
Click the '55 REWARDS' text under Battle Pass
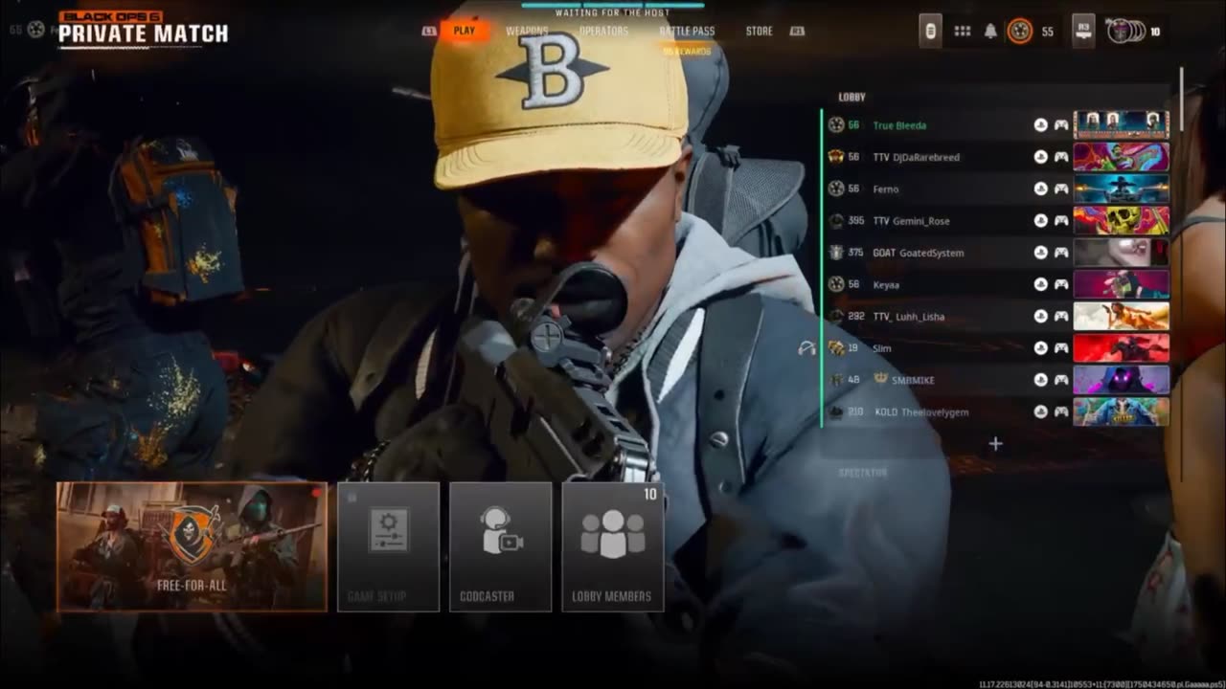(x=687, y=51)
